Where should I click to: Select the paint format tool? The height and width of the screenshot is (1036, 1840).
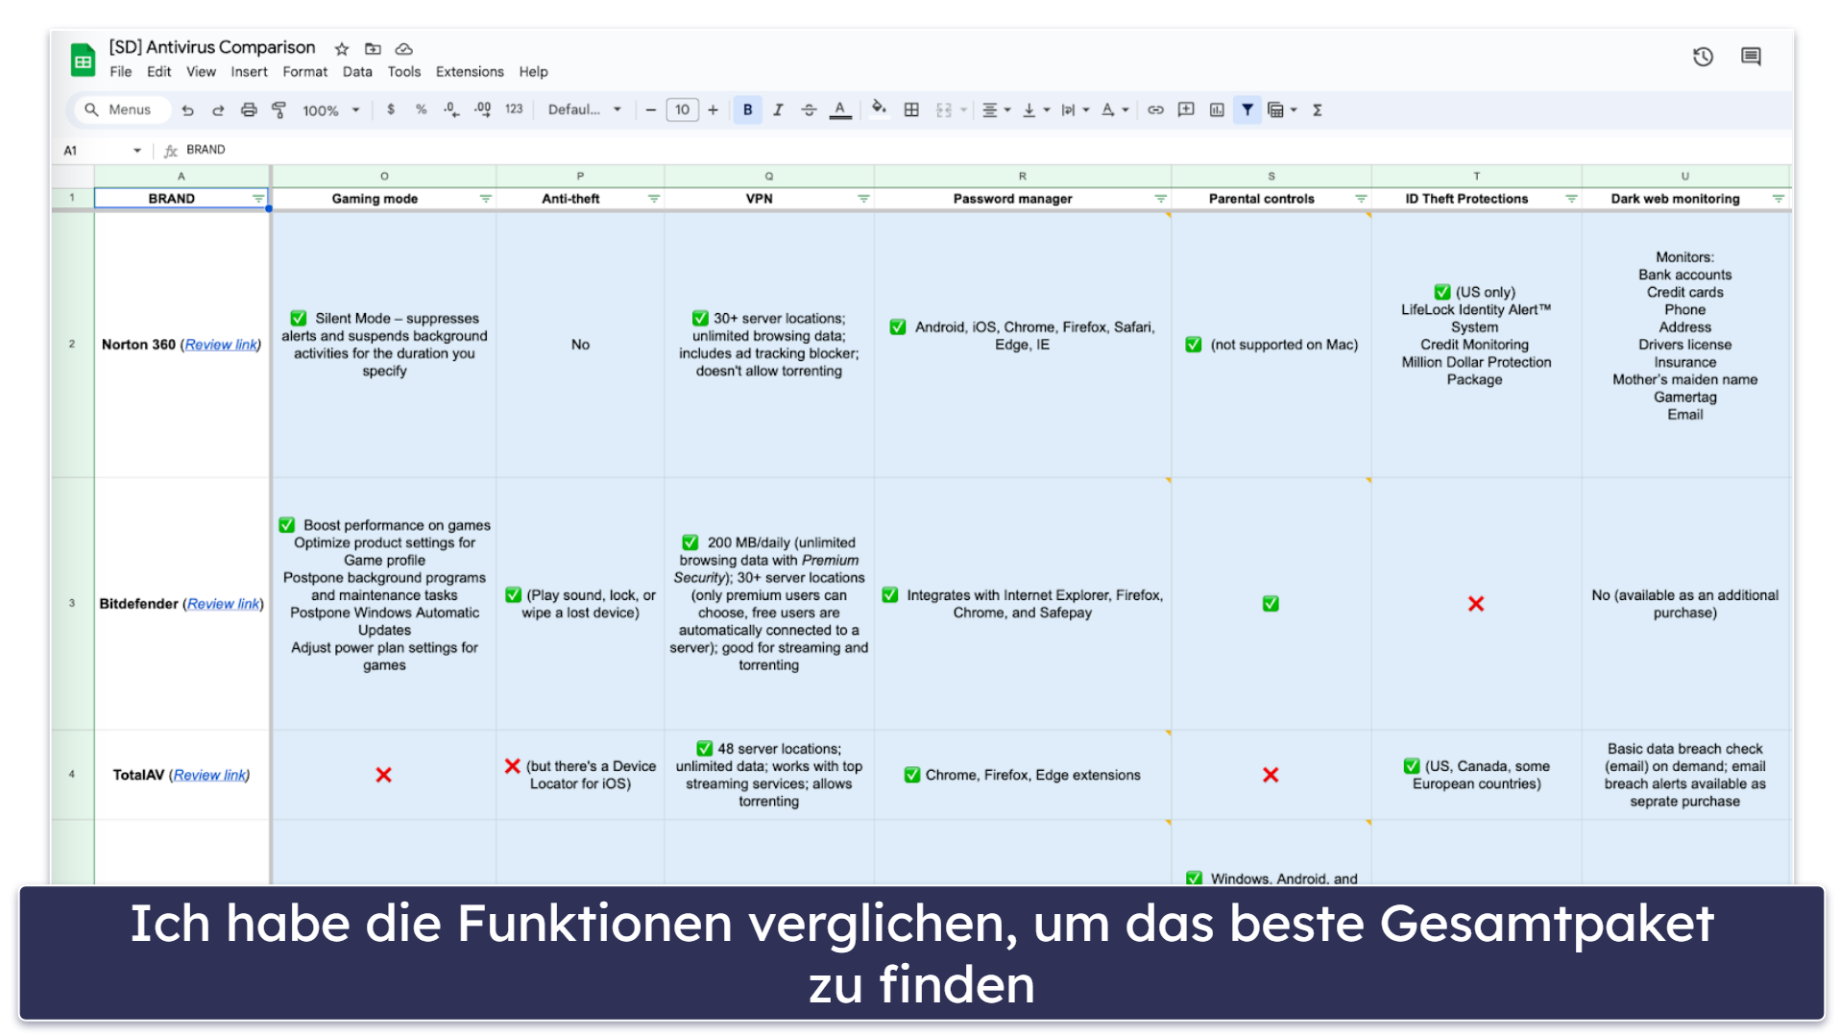279,110
